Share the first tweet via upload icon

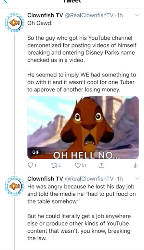[101, 165]
